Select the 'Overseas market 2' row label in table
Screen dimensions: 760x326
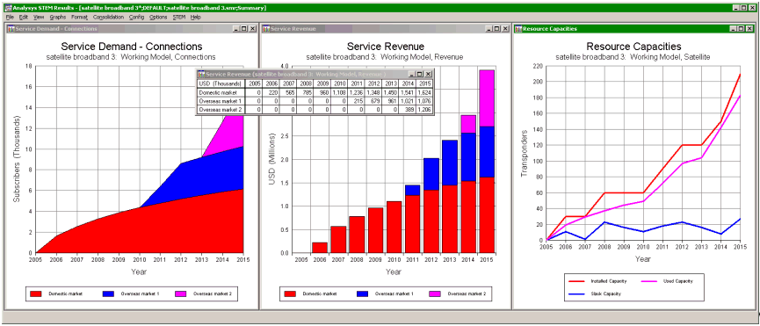[x=221, y=110]
